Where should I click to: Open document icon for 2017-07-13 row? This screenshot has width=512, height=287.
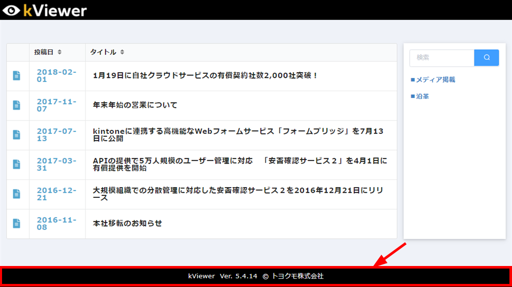click(17, 135)
